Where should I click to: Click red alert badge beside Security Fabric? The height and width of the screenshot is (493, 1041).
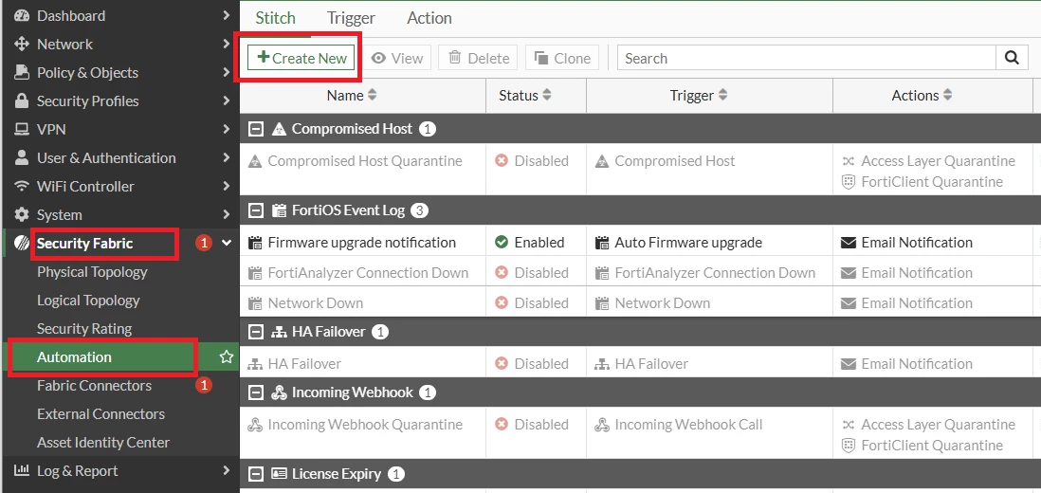204,244
